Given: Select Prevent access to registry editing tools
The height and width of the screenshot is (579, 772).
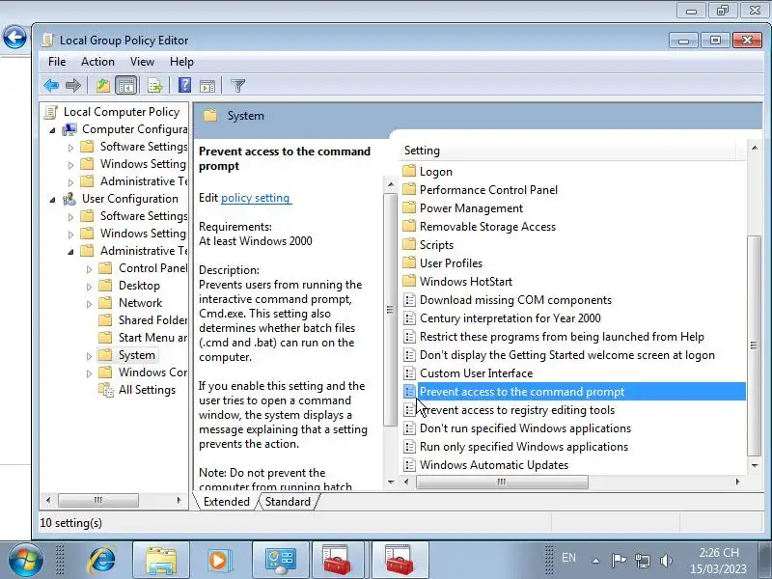Looking at the screenshot, I should [x=517, y=410].
